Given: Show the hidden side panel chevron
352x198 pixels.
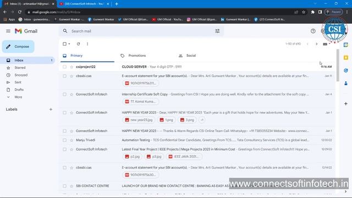Looking at the screenshot, I should 346,191.
